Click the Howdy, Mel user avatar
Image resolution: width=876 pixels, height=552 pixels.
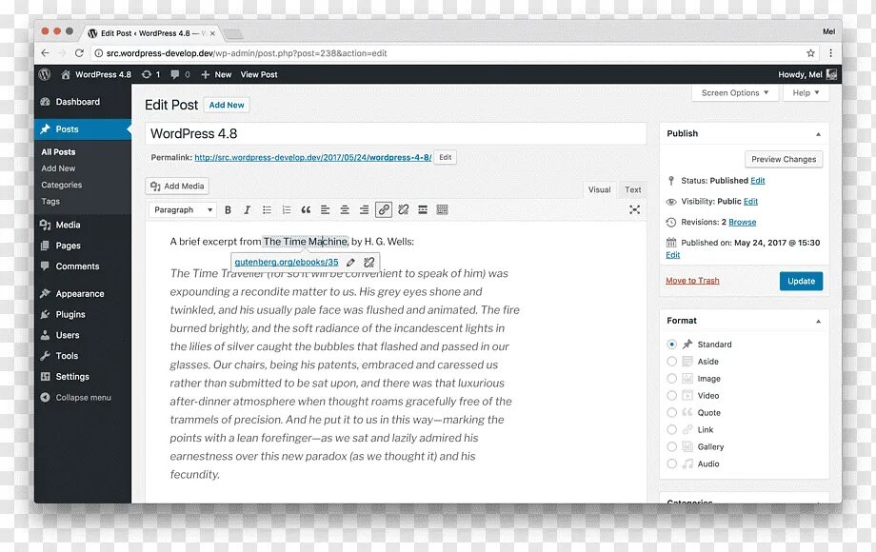[x=831, y=74]
